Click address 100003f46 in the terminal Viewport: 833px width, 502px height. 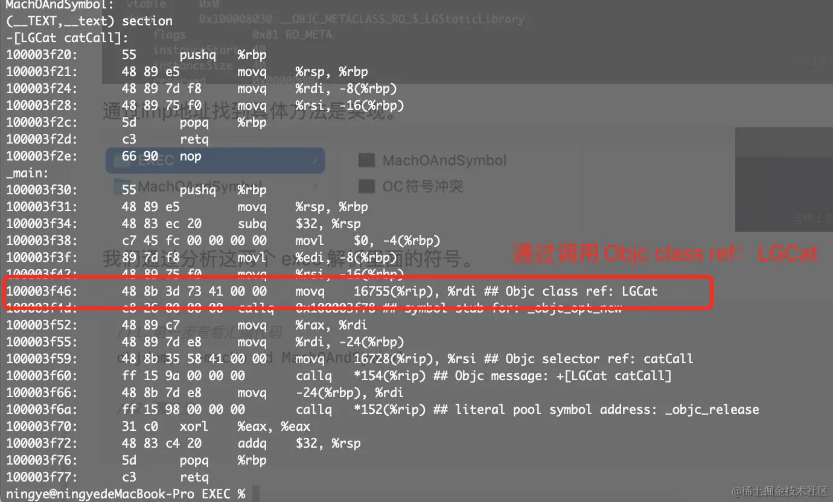42,291
